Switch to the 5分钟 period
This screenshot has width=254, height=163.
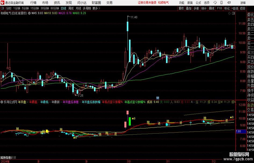25,8
